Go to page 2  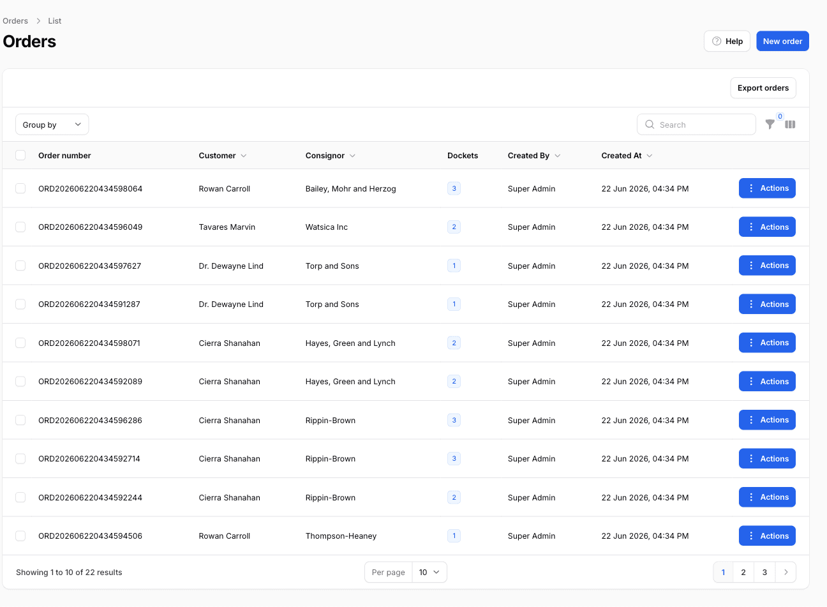[743, 572]
